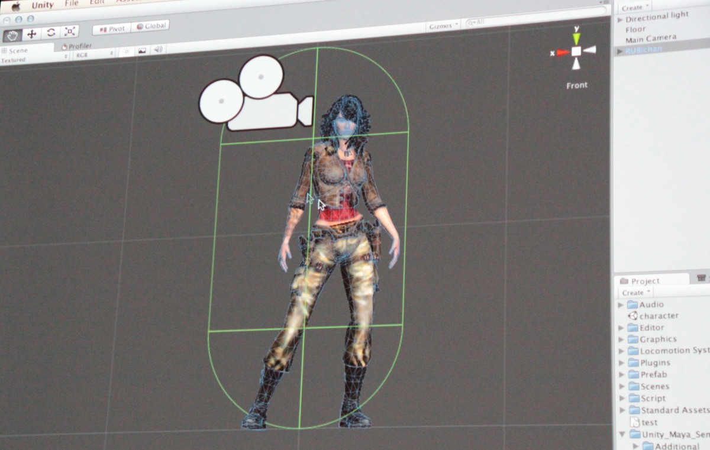Screen dimensions: 710x450
Task: Open the File menu
Action: [71, 4]
